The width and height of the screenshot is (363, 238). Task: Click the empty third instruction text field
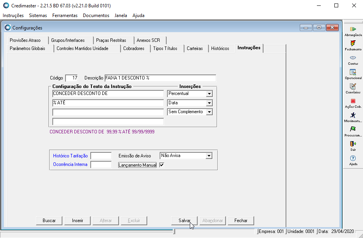[x=108, y=112]
